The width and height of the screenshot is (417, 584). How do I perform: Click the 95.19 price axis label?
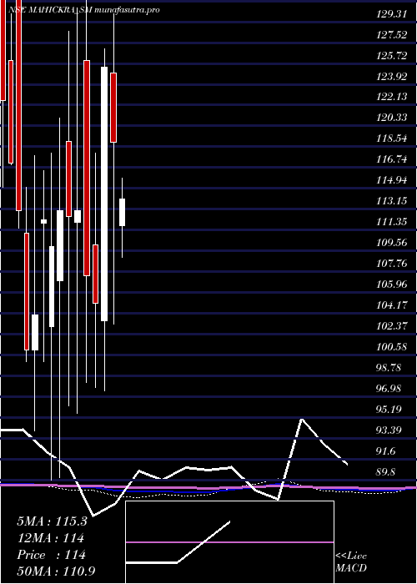pyautogui.click(x=389, y=410)
